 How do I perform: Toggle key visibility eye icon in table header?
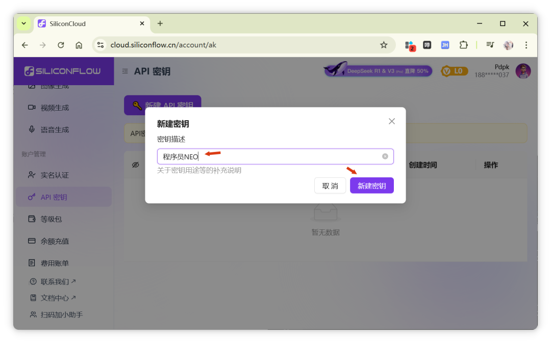pyautogui.click(x=135, y=165)
